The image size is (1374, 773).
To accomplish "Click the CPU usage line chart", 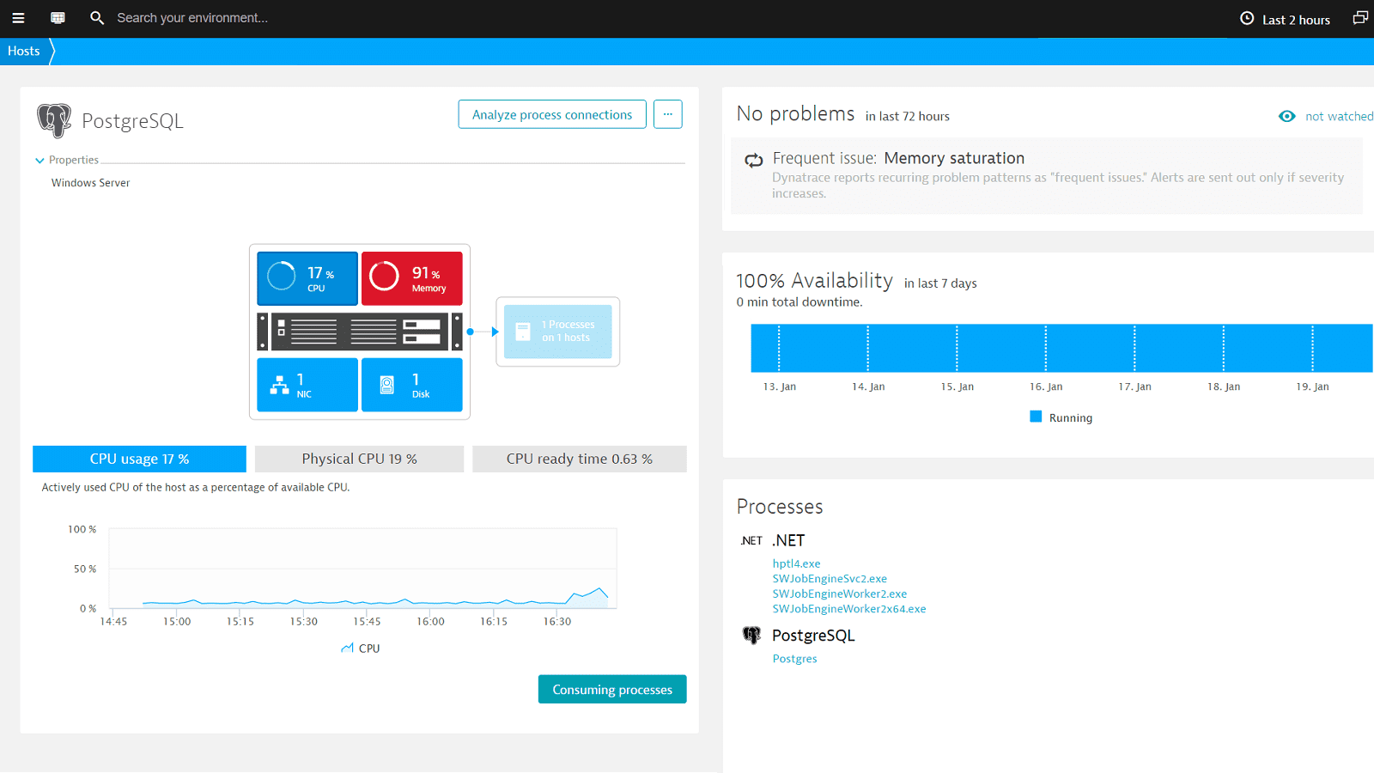I will [x=363, y=569].
